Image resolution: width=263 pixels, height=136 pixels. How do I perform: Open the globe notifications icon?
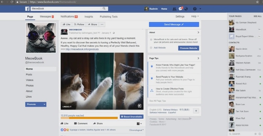pos(186,9)
